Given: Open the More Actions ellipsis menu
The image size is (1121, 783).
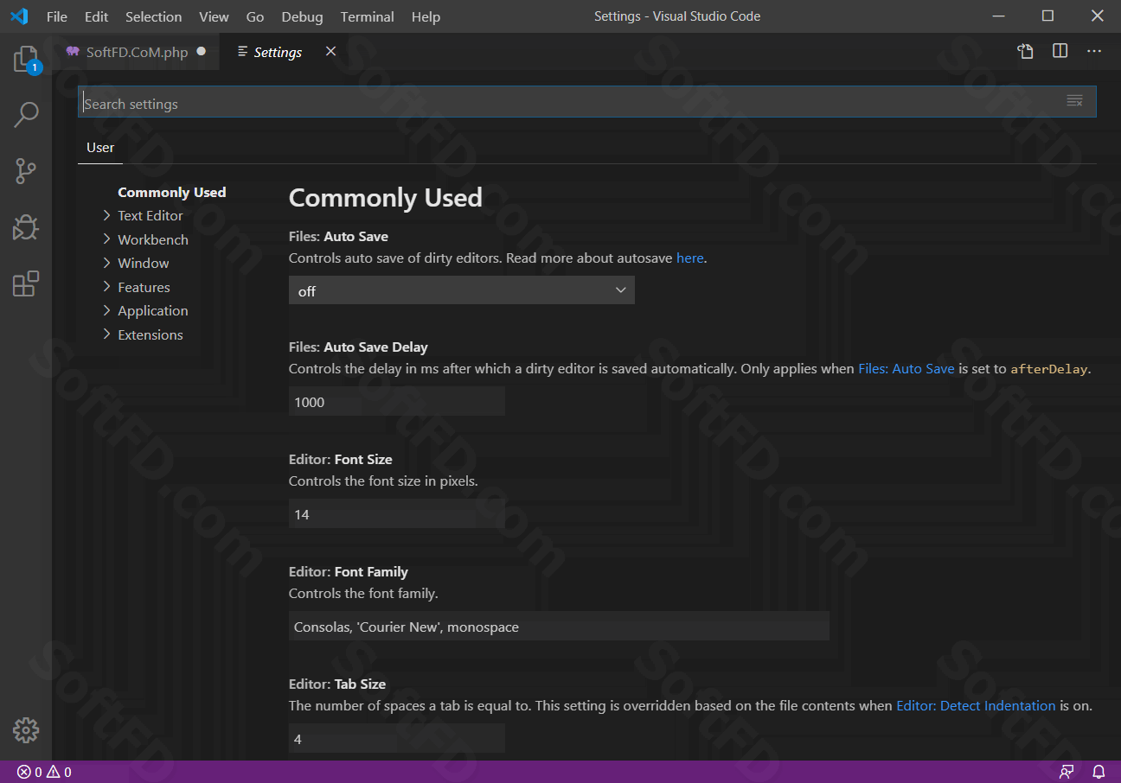Looking at the screenshot, I should tap(1094, 52).
